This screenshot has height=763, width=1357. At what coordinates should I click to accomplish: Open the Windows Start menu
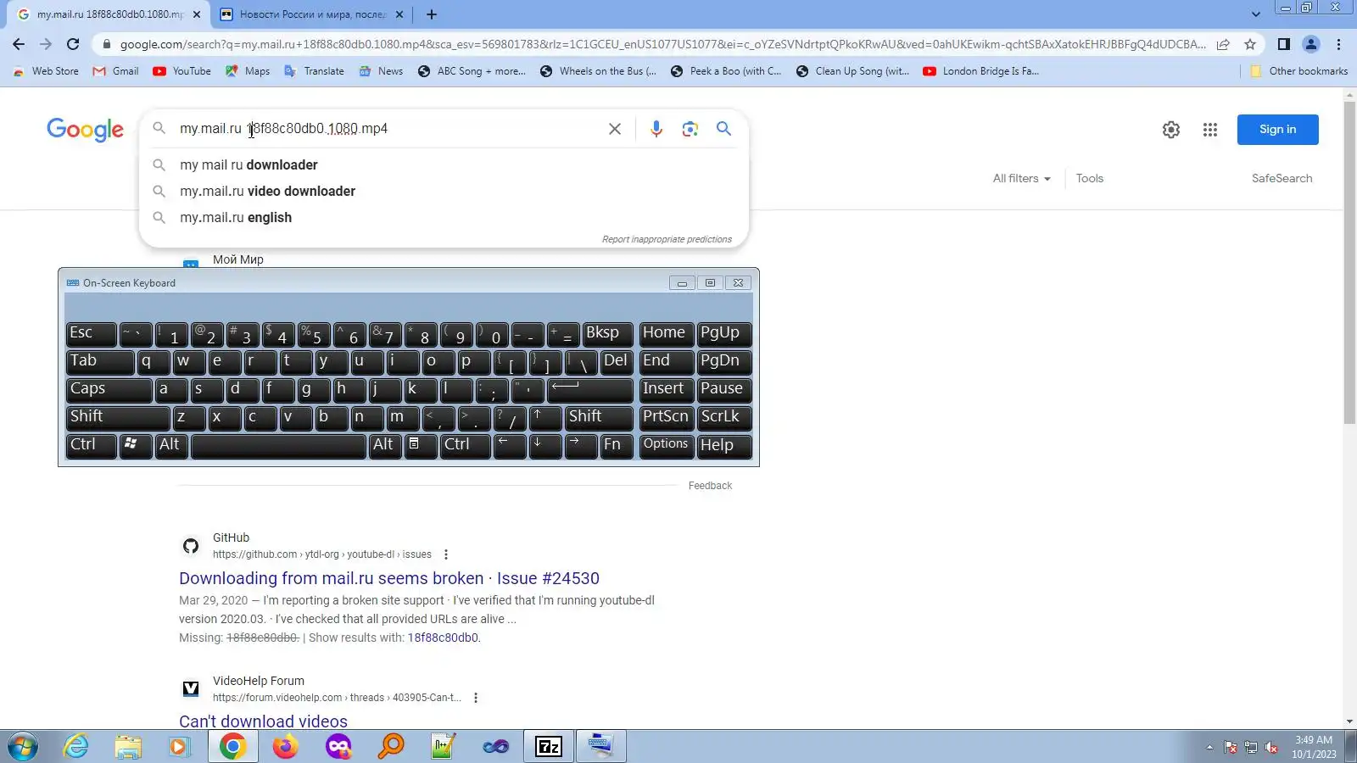coord(23,747)
